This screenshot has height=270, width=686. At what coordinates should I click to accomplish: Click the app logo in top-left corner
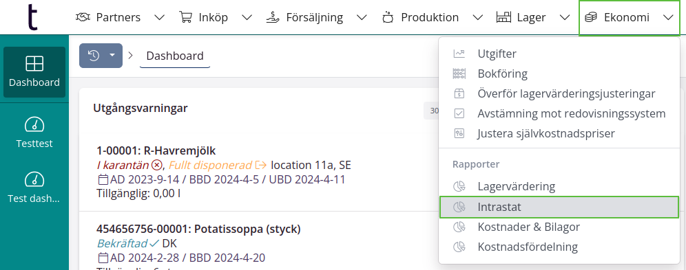pyautogui.click(x=32, y=17)
